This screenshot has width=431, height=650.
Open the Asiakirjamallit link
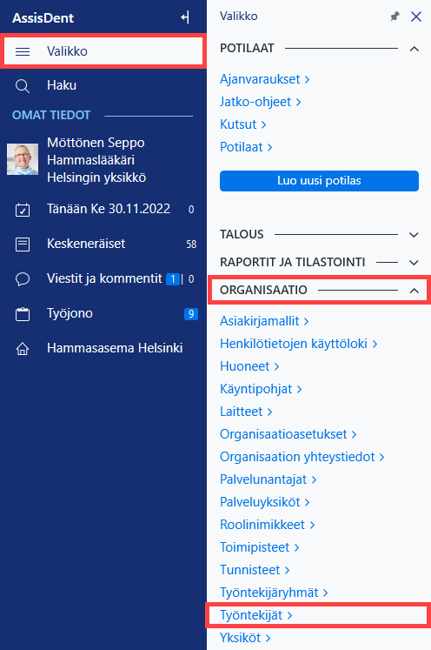[264, 321]
